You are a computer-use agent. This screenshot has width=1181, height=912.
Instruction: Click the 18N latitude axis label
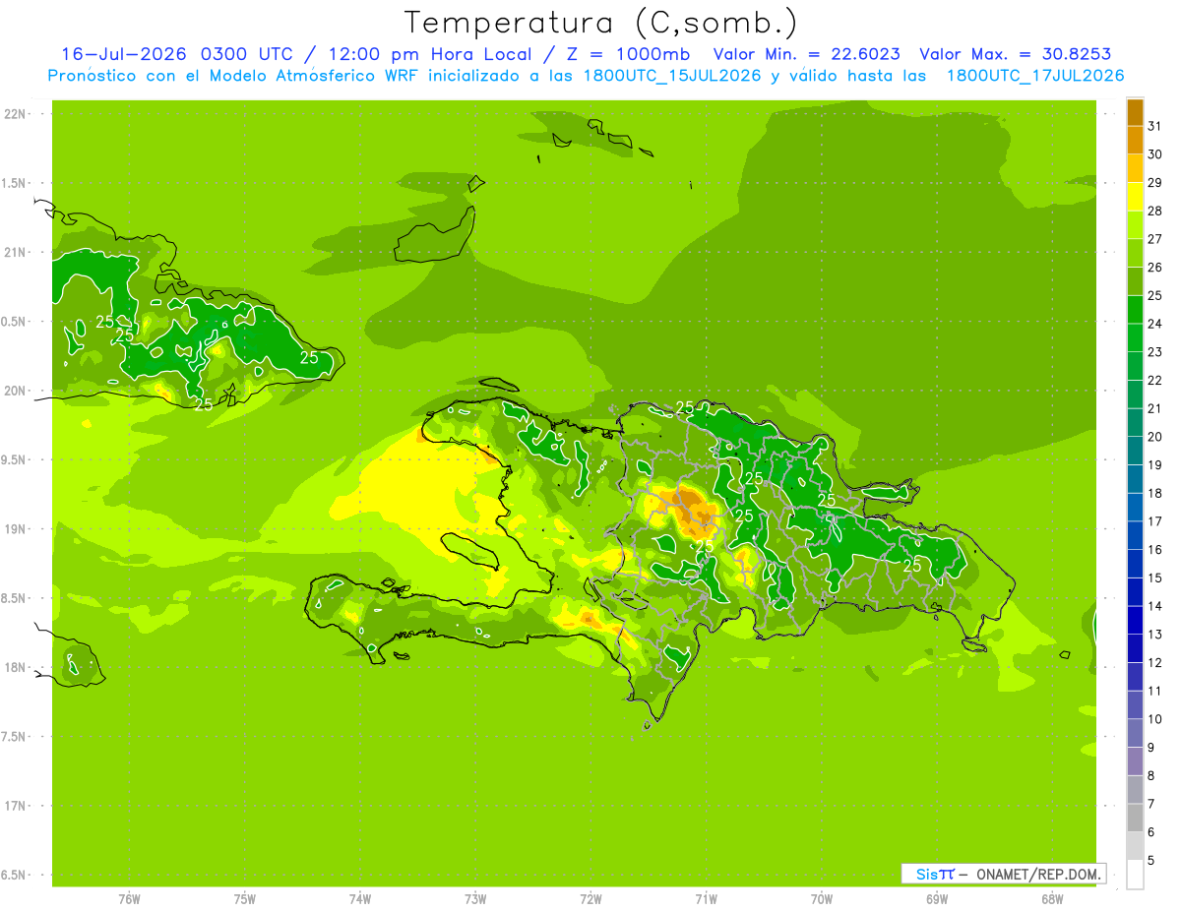tap(15, 667)
